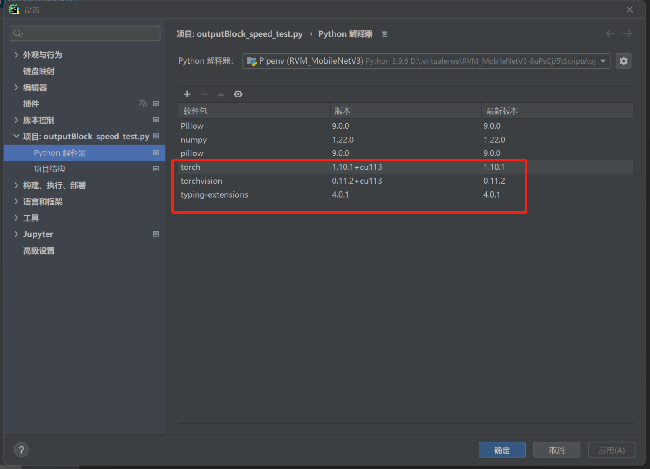Open the Python interpreter dropdown
This screenshot has height=469, width=650.
(426, 61)
